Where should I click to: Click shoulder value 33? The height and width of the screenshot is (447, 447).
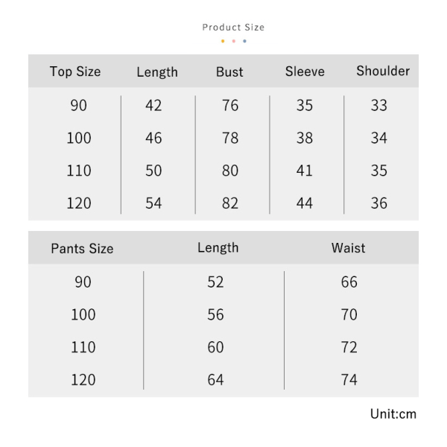(x=379, y=105)
